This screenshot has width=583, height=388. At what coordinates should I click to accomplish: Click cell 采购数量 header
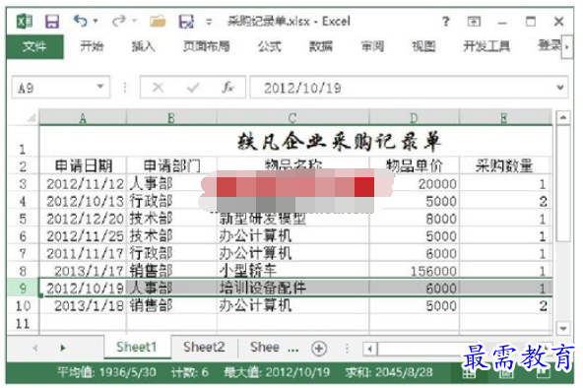504,165
